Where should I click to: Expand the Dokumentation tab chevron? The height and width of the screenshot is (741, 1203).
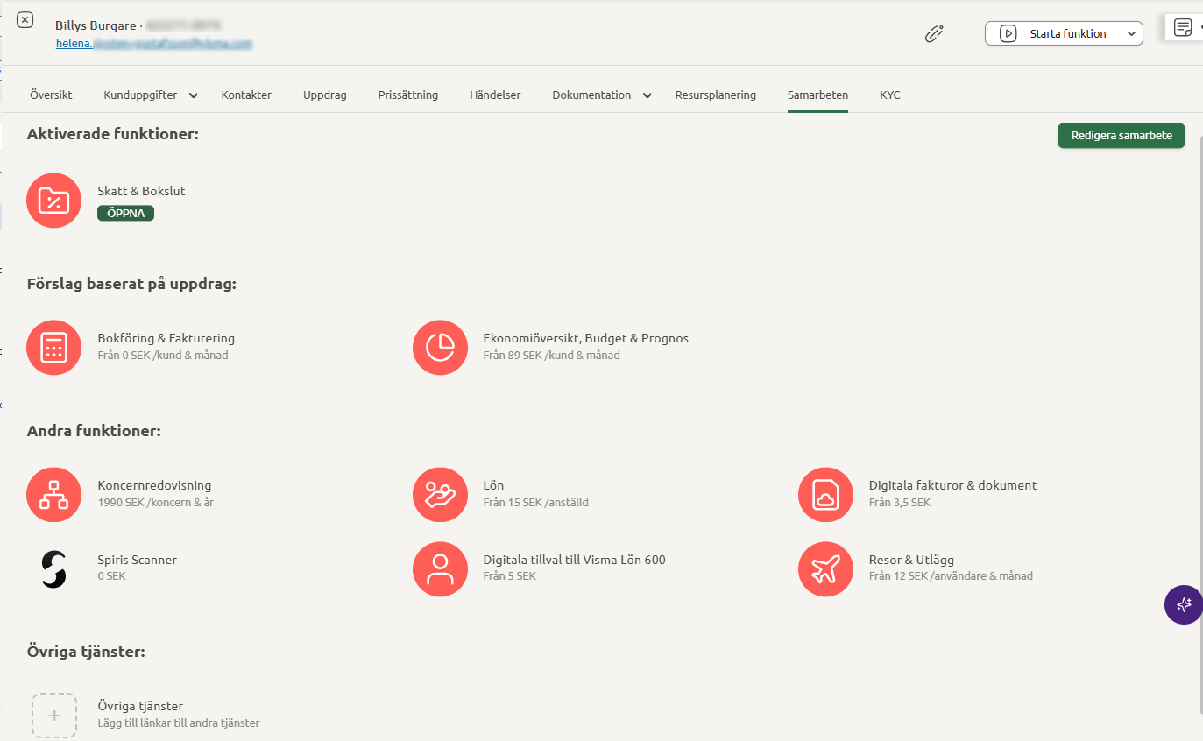[x=647, y=95]
